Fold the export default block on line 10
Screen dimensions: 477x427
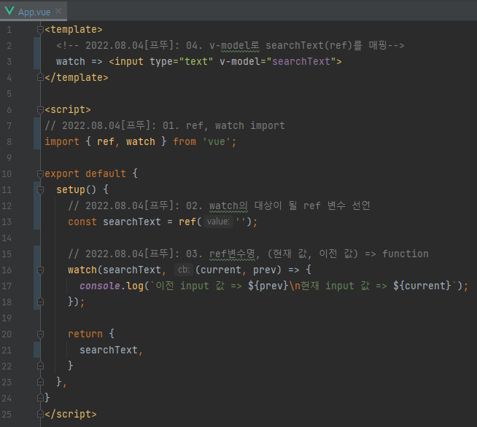pos(40,173)
